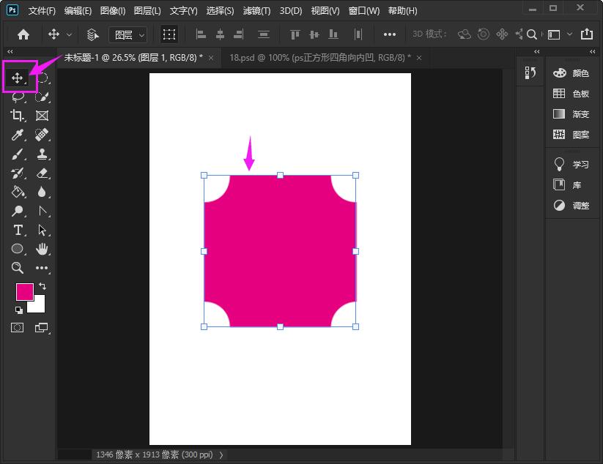This screenshot has height=464, width=603.
Task: Select the Brush tool
Action: click(18, 154)
